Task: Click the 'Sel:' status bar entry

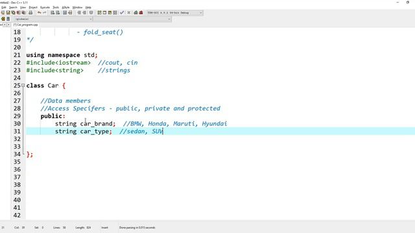Action: click(x=39, y=227)
